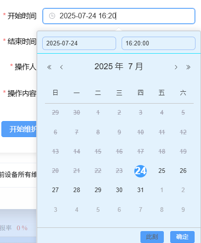Click disabled day 16 in the calendar

point(119,151)
